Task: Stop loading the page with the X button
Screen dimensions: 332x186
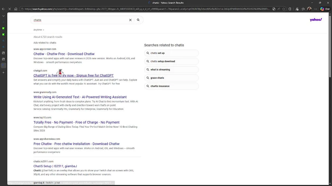Action: pyautogui.click(x=10, y=9)
